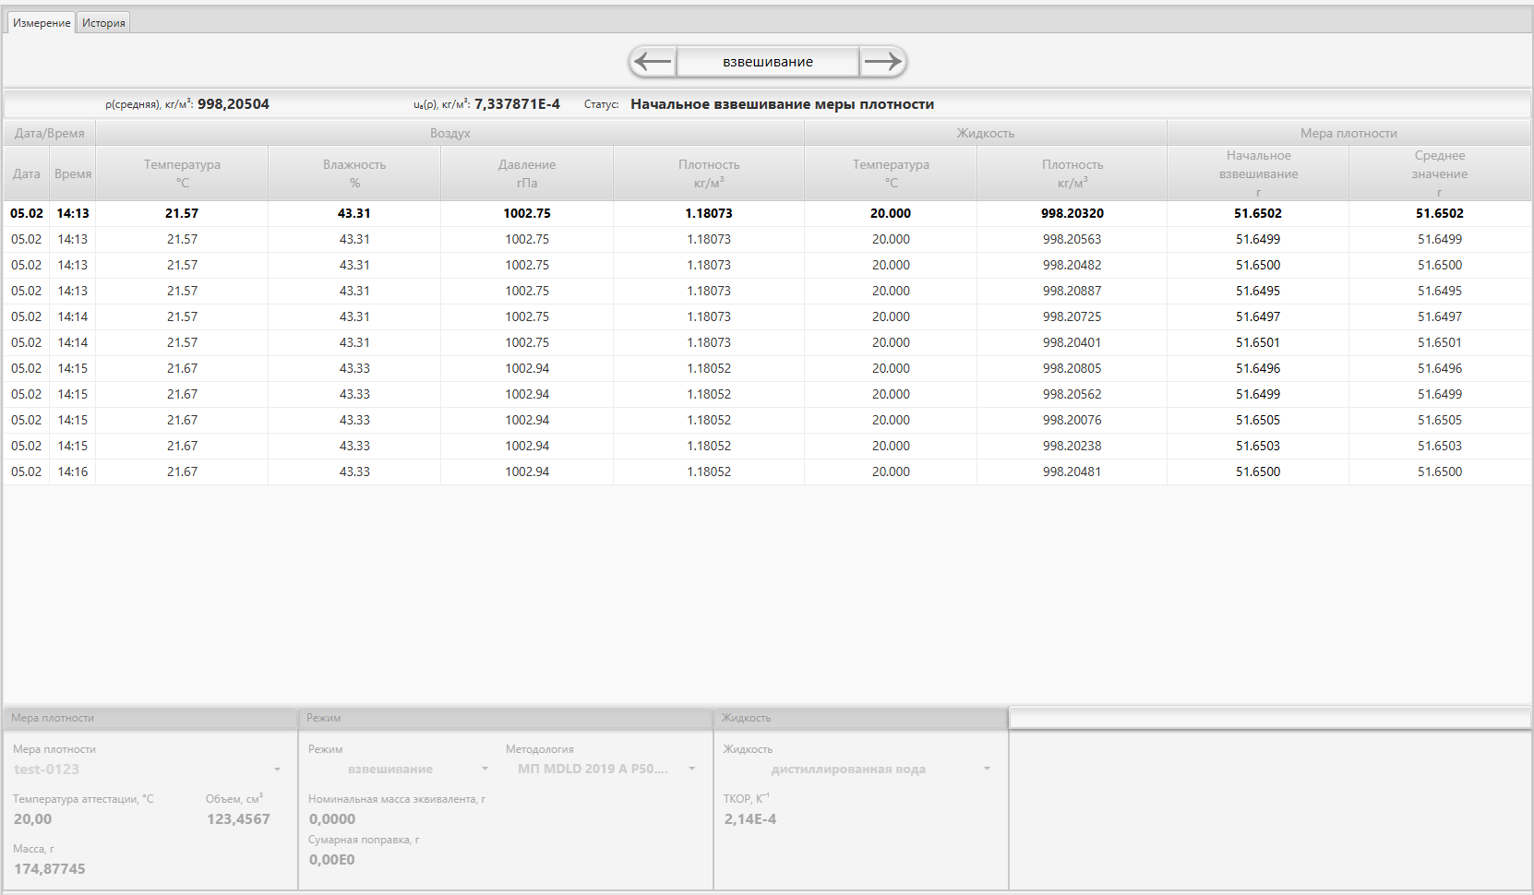Select the last row timed 14:16
The image size is (1534, 895).
pos(73,471)
